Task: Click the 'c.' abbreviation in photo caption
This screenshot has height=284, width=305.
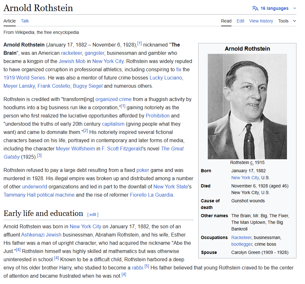Action: (x=252, y=162)
